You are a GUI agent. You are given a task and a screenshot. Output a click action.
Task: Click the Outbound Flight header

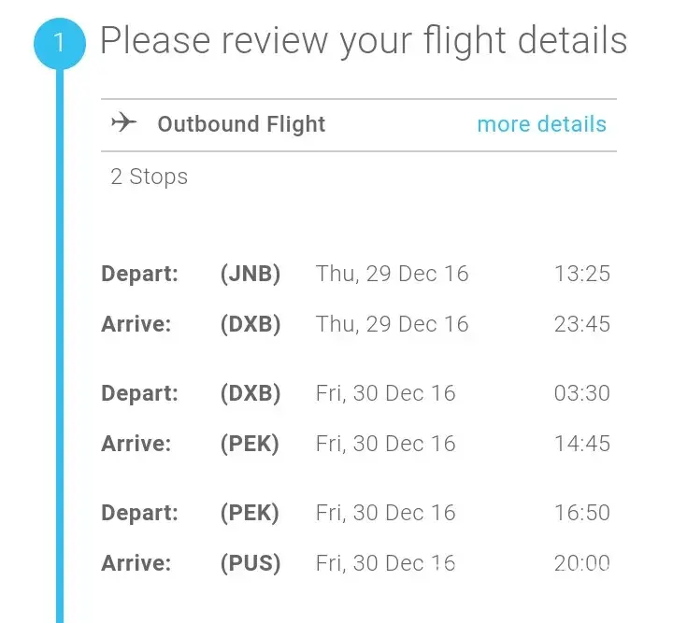click(x=241, y=124)
